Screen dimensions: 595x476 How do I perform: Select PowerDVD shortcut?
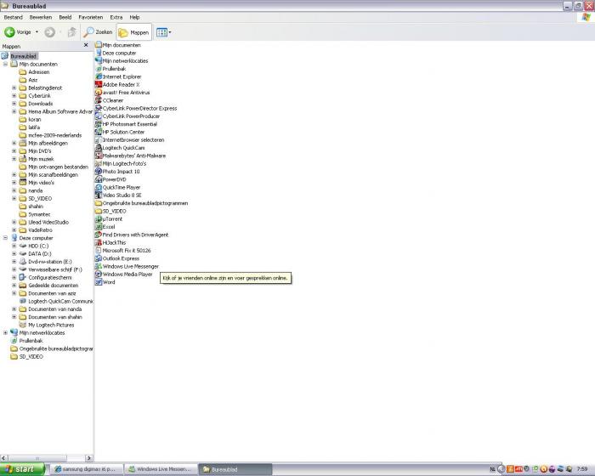pyautogui.click(x=110, y=179)
